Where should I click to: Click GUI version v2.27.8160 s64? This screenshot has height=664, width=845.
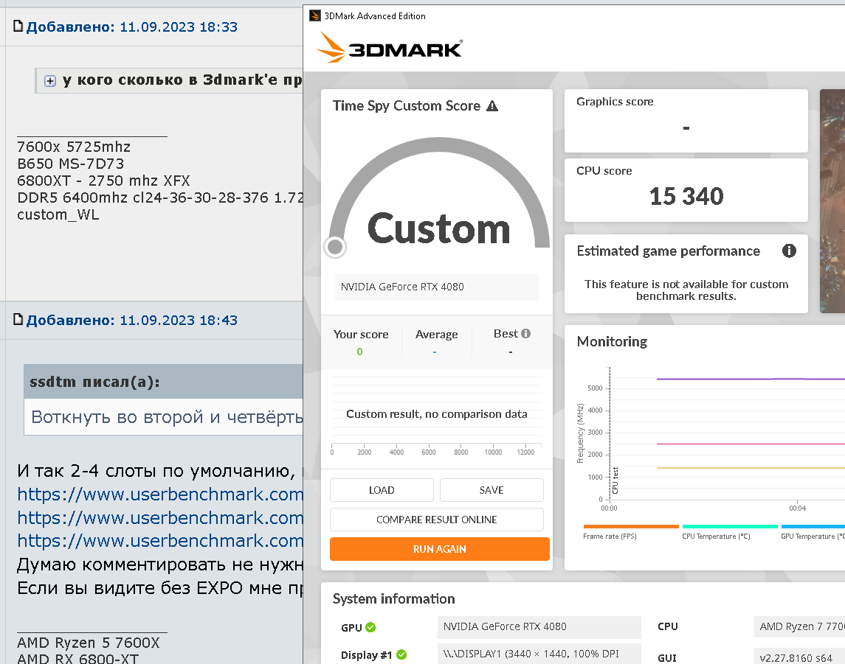point(799,657)
